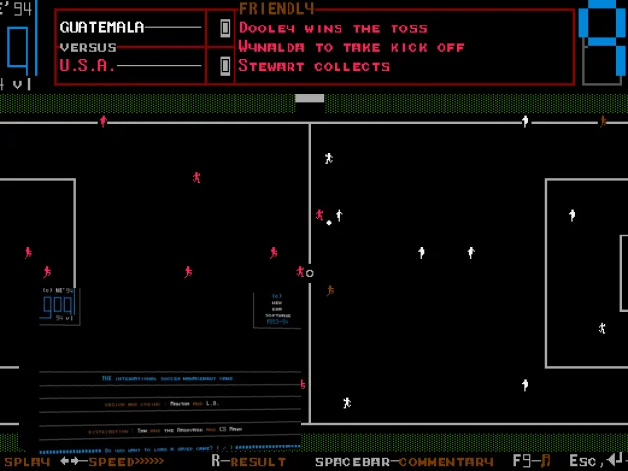Click 'The International Soccer Management Game' title
The height and width of the screenshot is (471, 628).
[x=167, y=378]
